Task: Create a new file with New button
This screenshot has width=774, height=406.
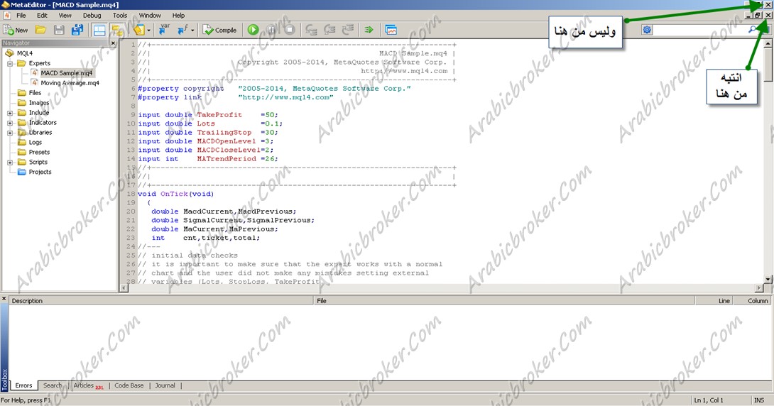Action: [16, 30]
